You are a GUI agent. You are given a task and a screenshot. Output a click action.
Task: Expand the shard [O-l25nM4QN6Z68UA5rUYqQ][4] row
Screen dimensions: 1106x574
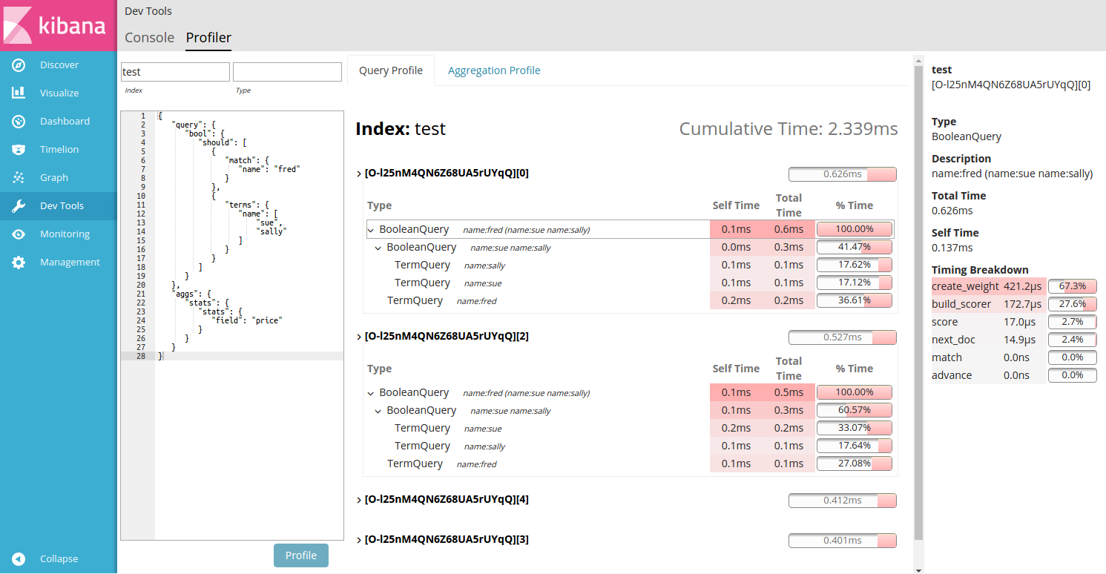[x=359, y=499]
